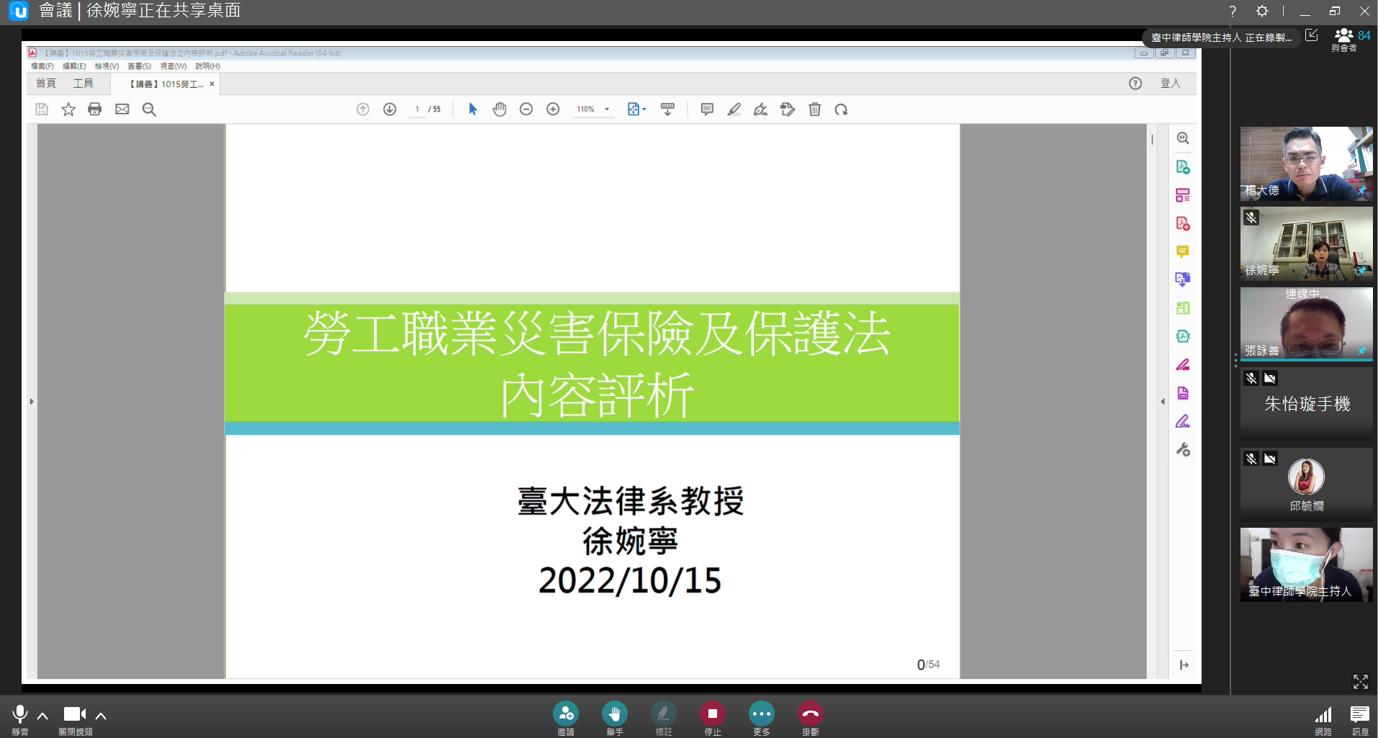Click the print icon in Acrobat toolbar

pyautogui.click(x=95, y=109)
